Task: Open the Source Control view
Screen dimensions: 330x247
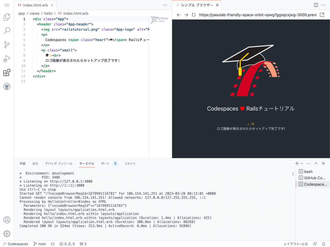Action: point(7,45)
